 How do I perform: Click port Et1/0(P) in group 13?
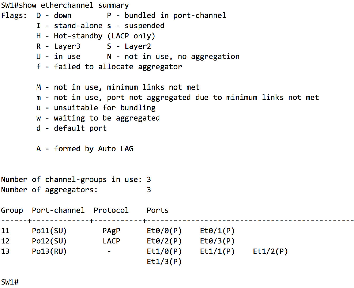164,251
